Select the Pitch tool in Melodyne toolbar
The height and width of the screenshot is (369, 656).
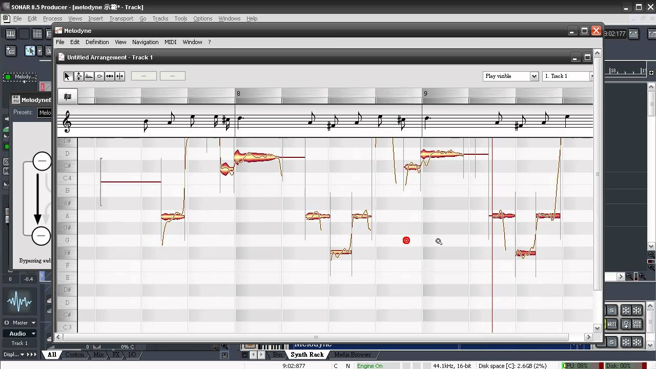[79, 76]
